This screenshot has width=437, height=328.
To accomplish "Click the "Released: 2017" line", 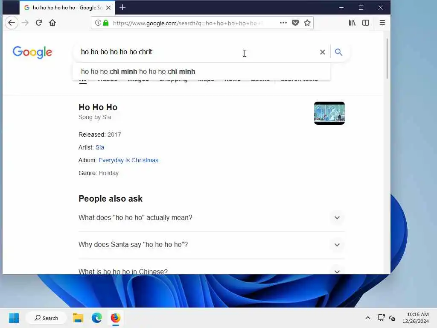I will 100,135.
